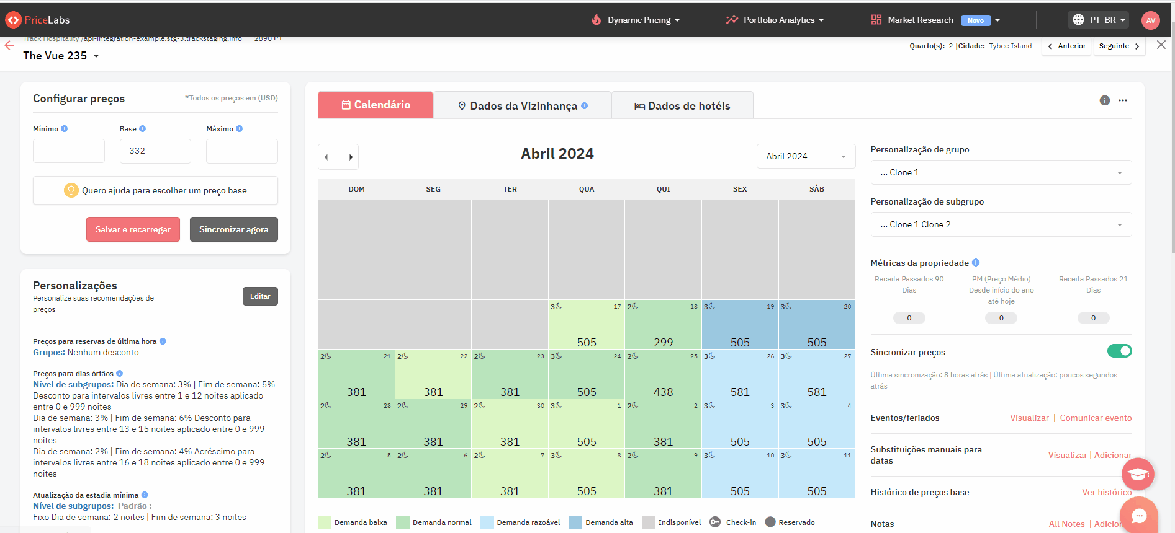
Task: Click the AV user avatar
Action: click(x=1150, y=20)
